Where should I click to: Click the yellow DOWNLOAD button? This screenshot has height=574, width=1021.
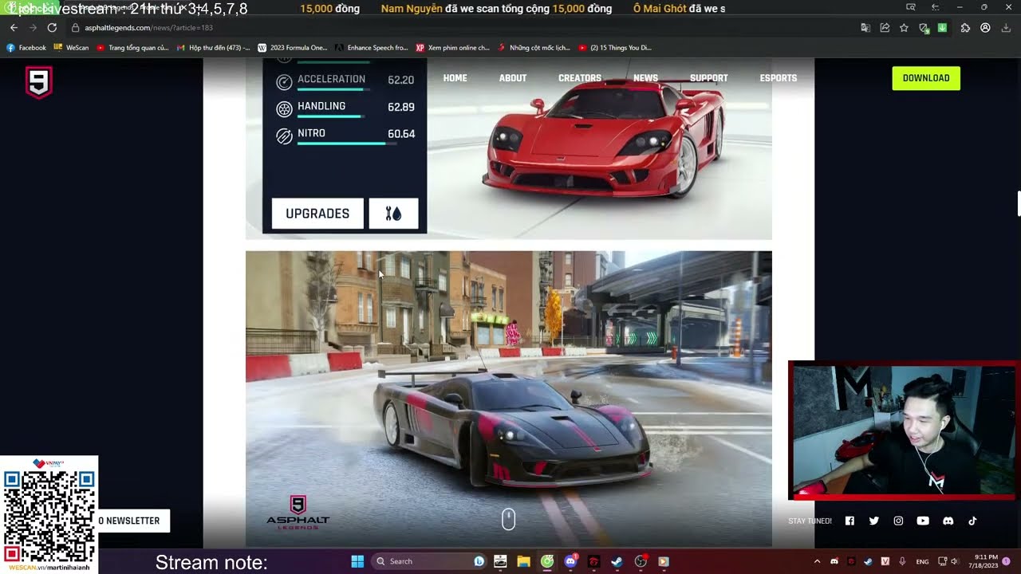point(926,78)
